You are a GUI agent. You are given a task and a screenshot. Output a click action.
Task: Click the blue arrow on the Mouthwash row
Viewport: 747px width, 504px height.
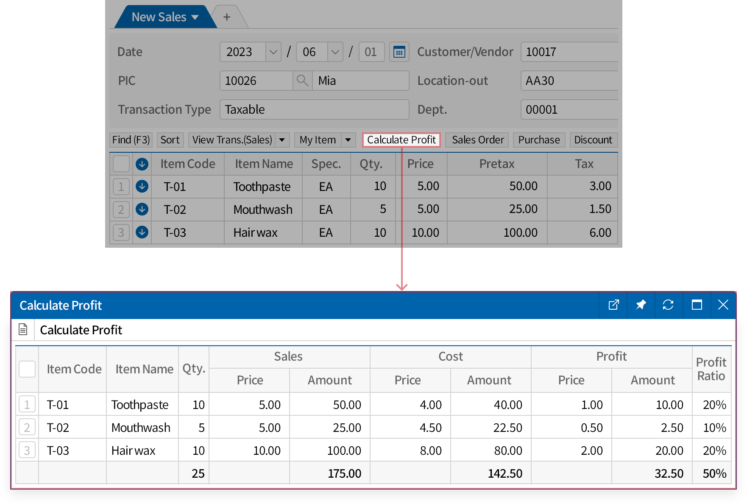coord(142,209)
